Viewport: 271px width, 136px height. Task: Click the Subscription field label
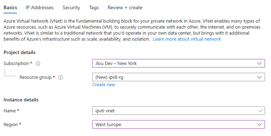(16, 63)
